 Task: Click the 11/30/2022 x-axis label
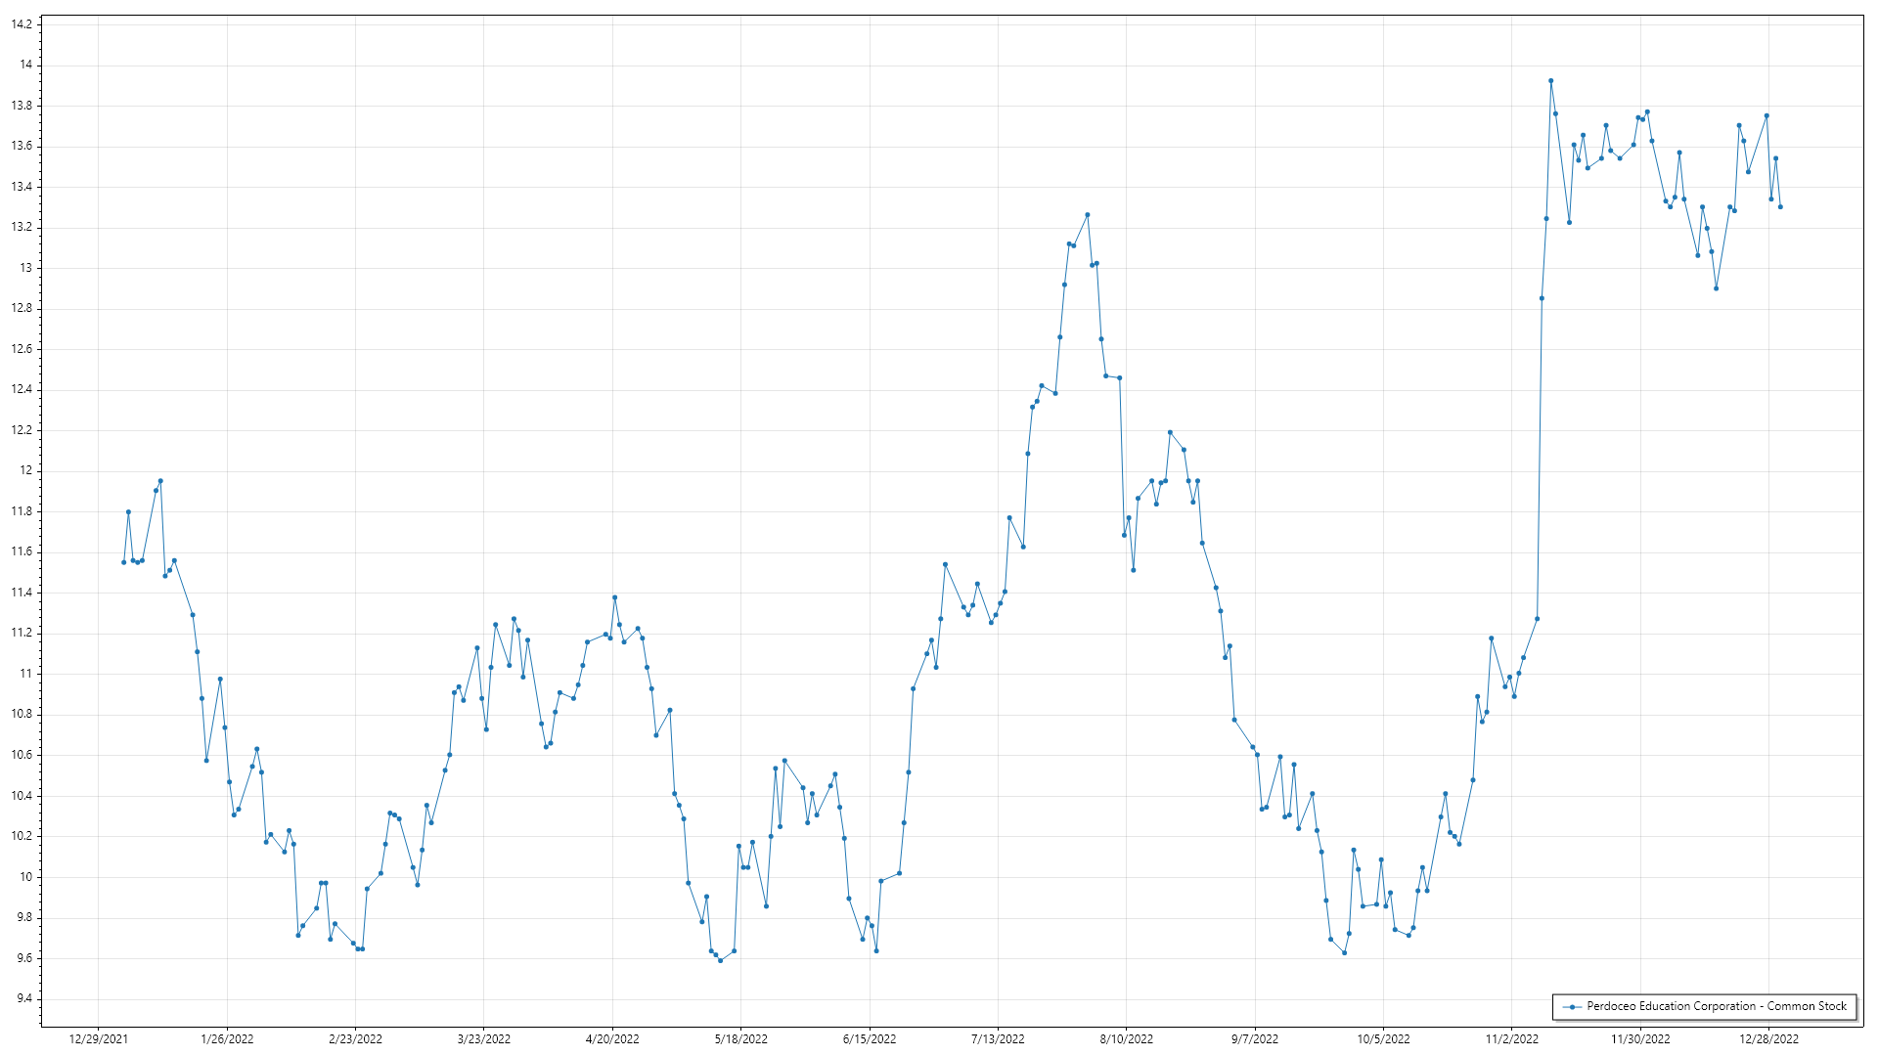pyautogui.click(x=1640, y=1039)
